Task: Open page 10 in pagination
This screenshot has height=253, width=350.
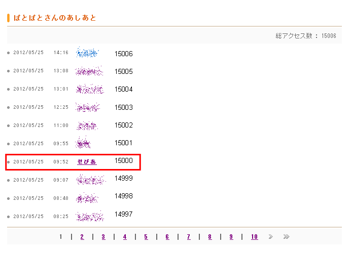Action: pyautogui.click(x=254, y=236)
